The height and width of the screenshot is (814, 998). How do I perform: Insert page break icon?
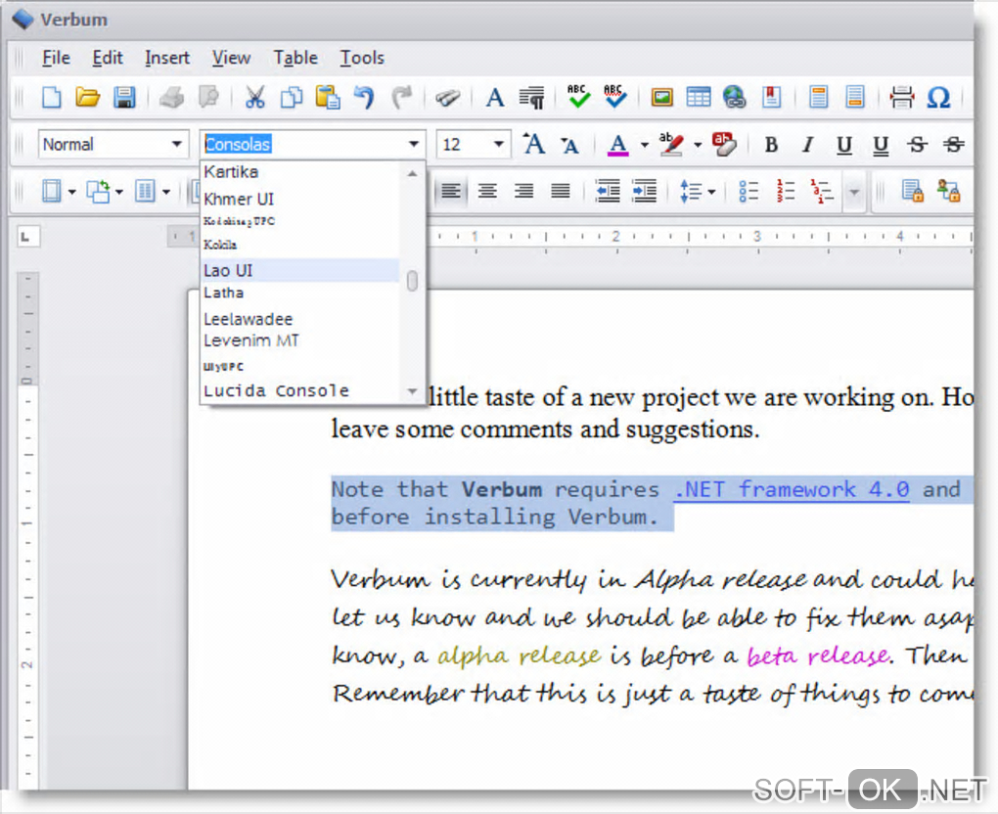[902, 98]
